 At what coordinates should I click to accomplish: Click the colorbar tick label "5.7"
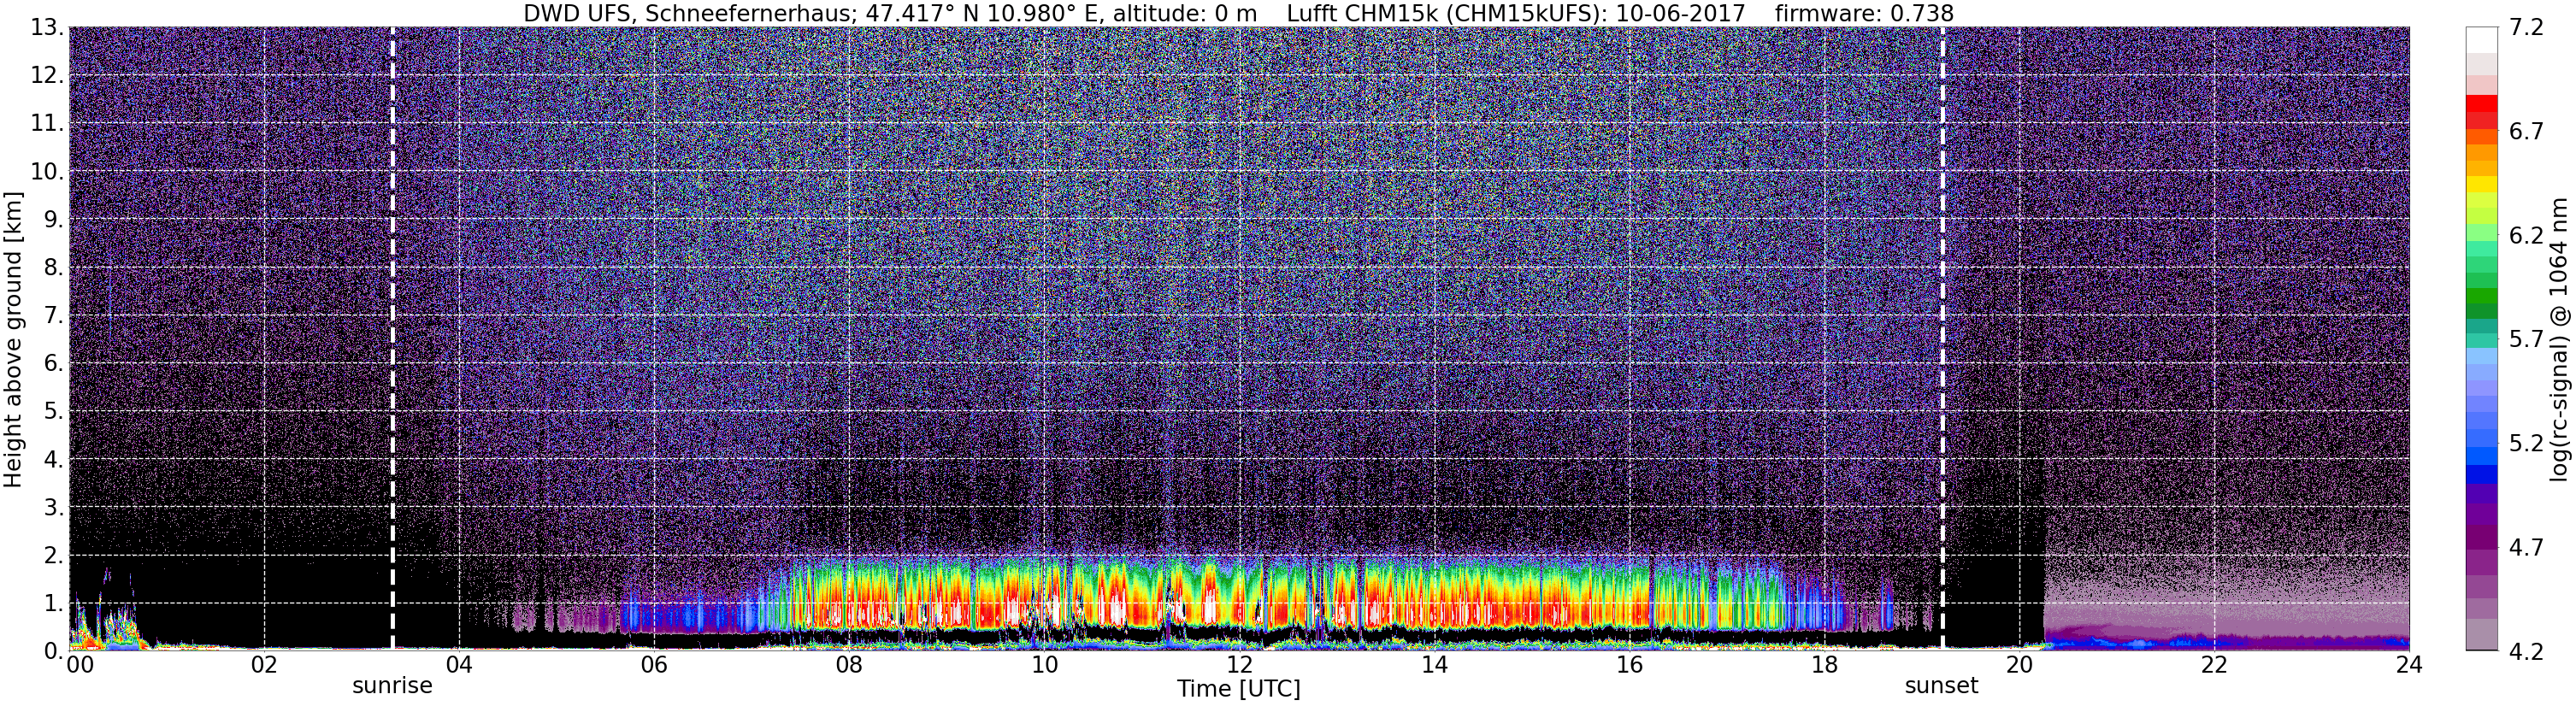coord(2526,340)
